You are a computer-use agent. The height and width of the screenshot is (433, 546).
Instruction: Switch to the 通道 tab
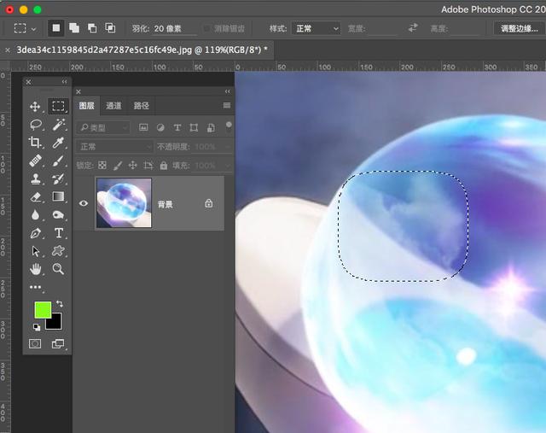click(113, 106)
